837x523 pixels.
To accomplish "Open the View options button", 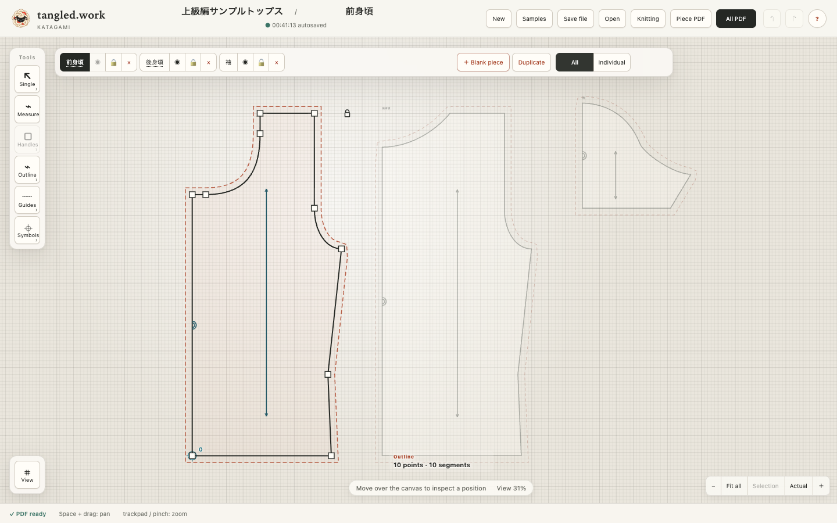I will (x=27, y=475).
